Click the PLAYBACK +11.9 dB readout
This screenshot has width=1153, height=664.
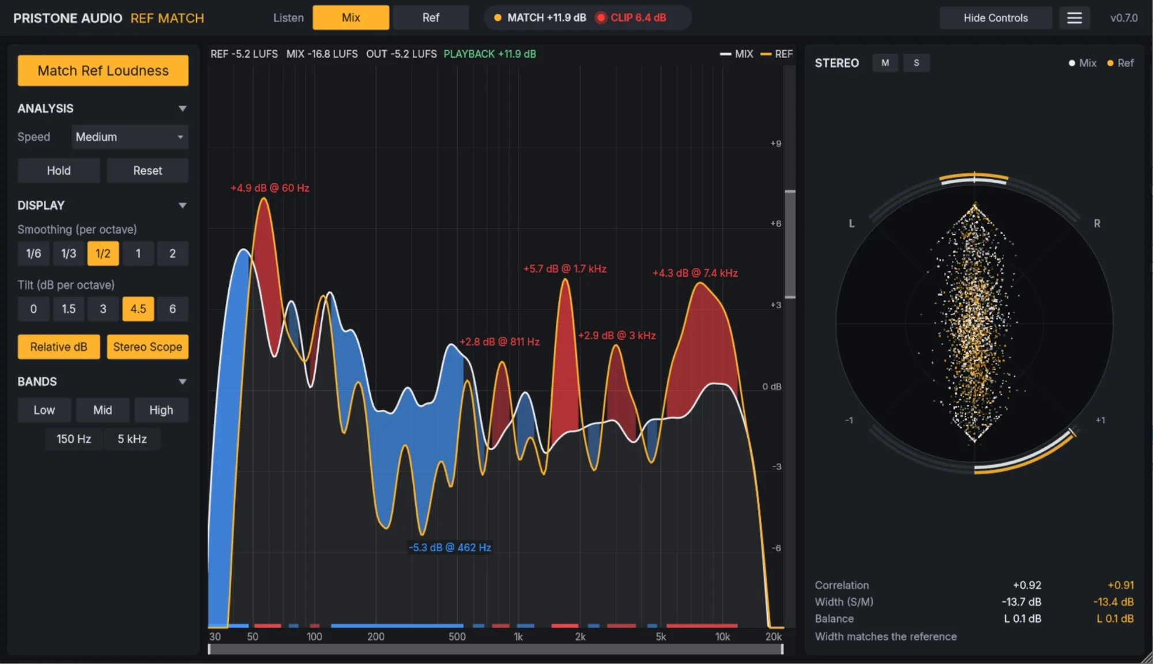pos(490,54)
